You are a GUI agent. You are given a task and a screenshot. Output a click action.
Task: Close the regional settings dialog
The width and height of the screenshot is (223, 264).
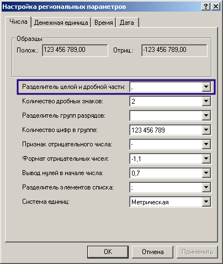point(215,7)
